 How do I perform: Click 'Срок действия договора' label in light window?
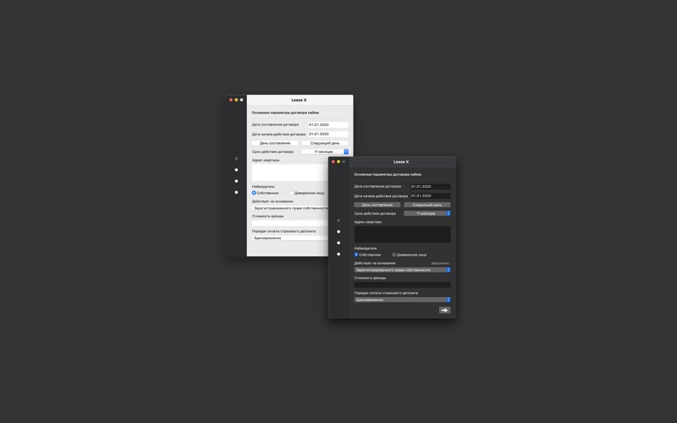coord(272,152)
